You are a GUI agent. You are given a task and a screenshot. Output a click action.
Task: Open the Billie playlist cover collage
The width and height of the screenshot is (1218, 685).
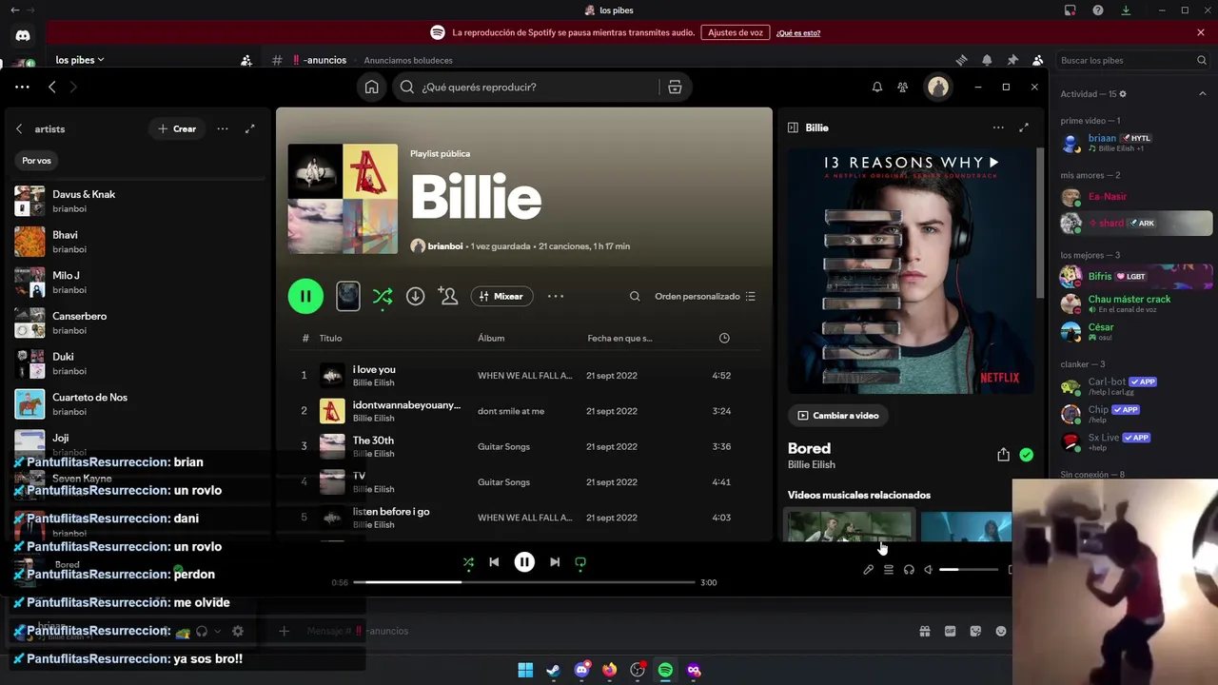(343, 199)
